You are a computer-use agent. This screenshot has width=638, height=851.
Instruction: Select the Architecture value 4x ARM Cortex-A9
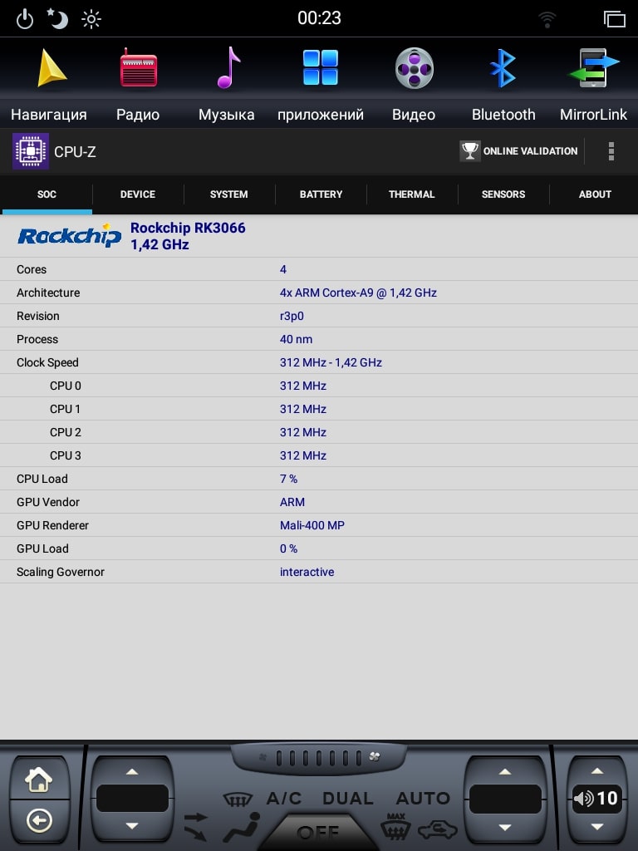tap(358, 293)
